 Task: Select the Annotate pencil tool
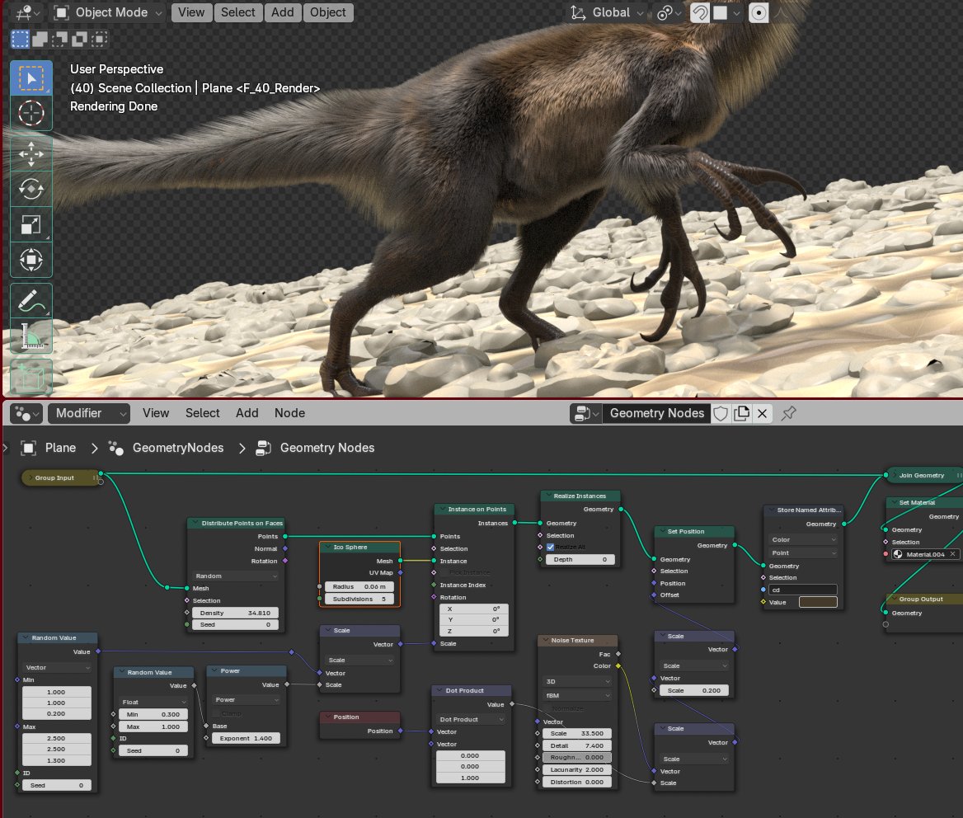31,301
